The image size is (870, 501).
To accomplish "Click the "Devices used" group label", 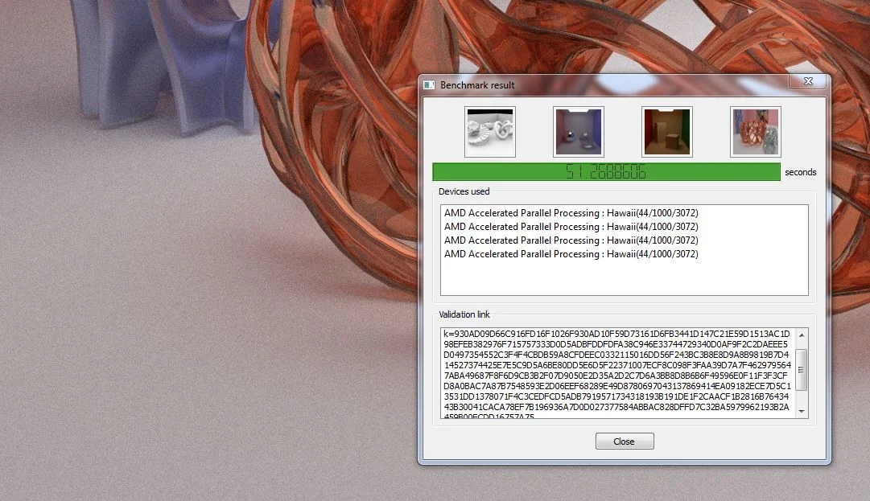I will (x=464, y=191).
